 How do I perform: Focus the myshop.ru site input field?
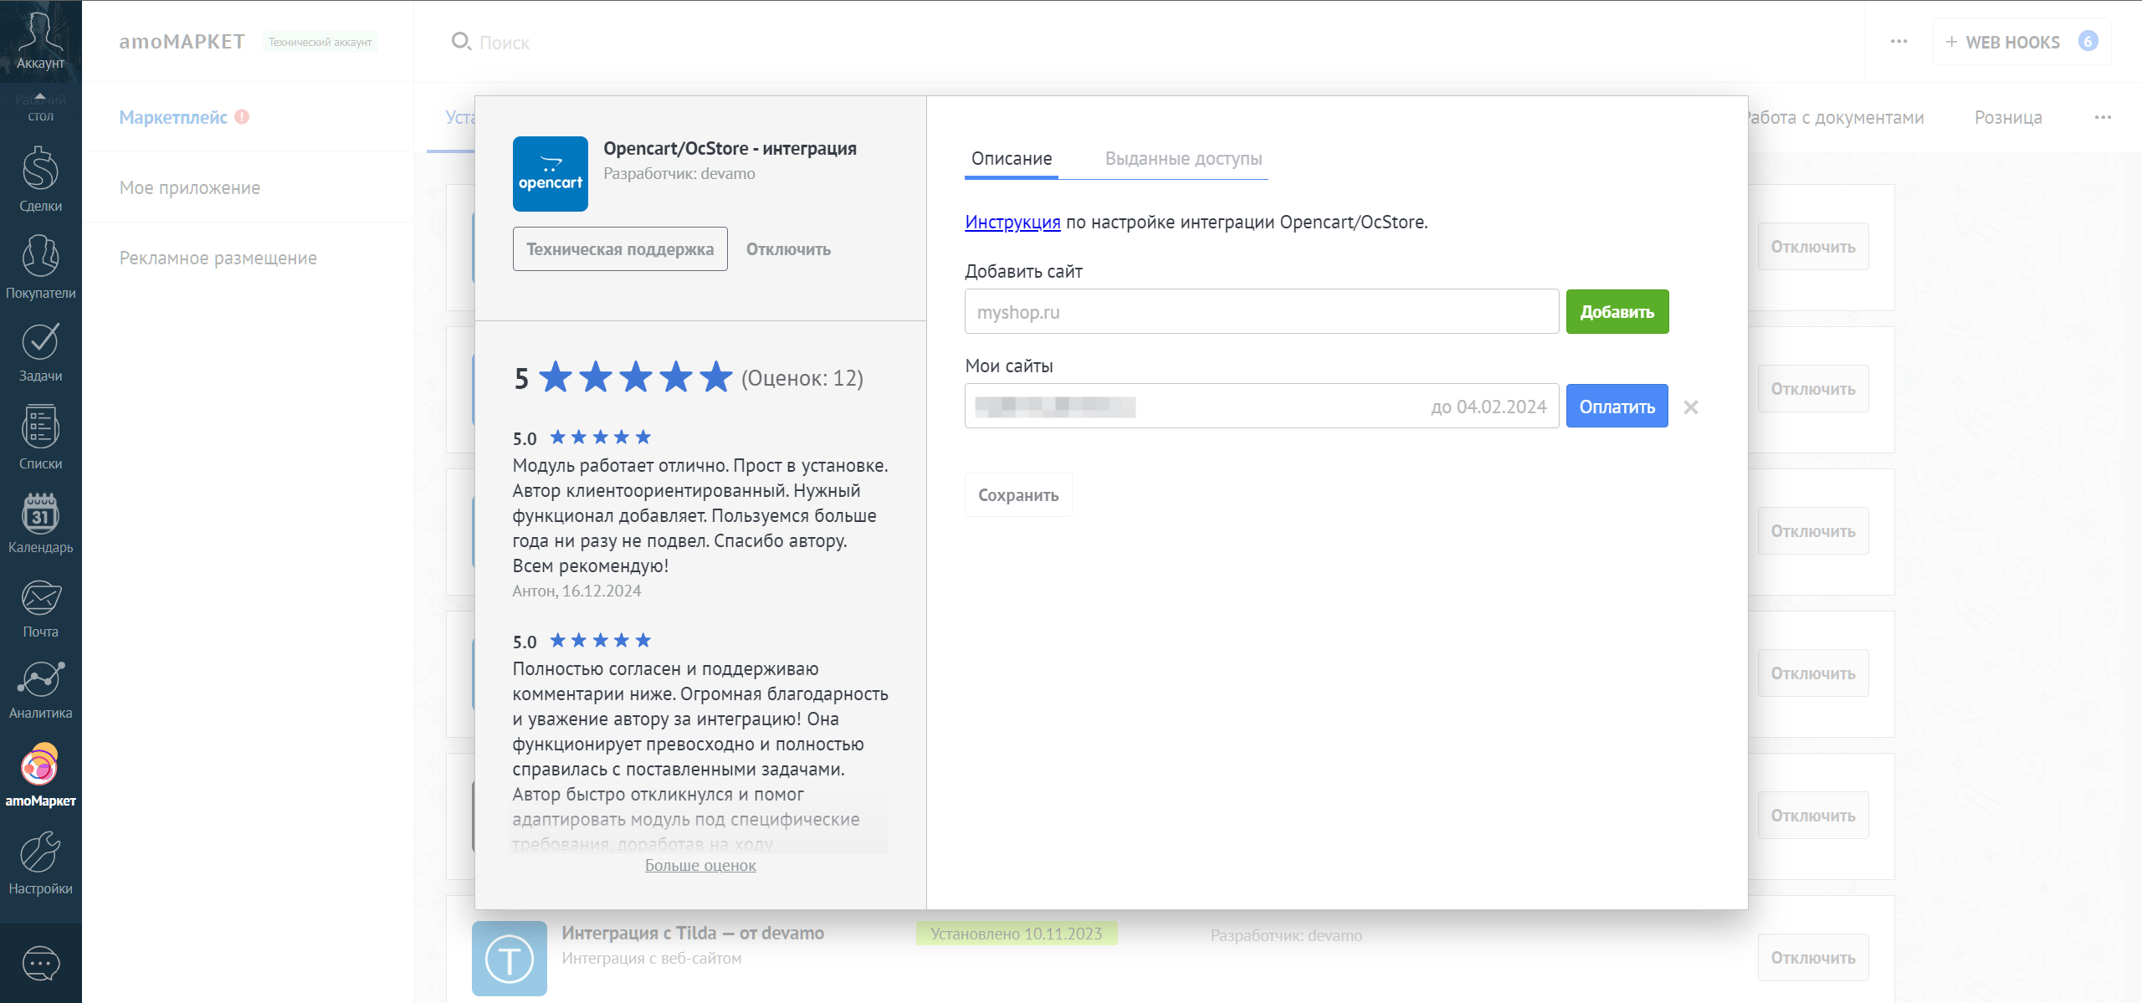pos(1262,312)
